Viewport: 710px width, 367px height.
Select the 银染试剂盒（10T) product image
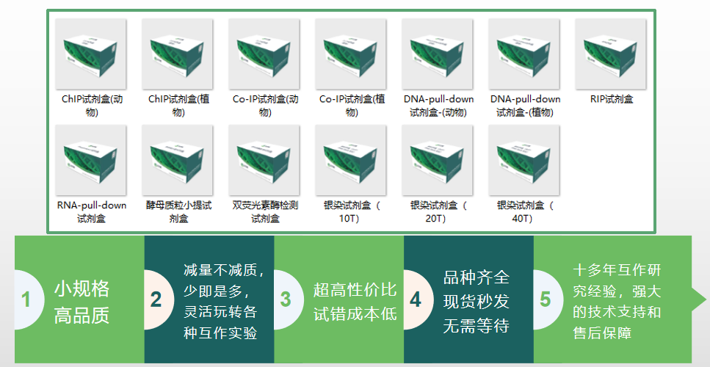(351, 160)
